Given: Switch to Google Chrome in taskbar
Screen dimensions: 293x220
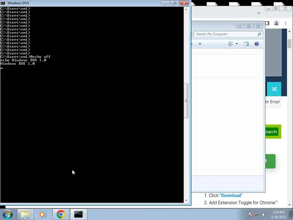Looking at the screenshot, I should tap(61, 214).
